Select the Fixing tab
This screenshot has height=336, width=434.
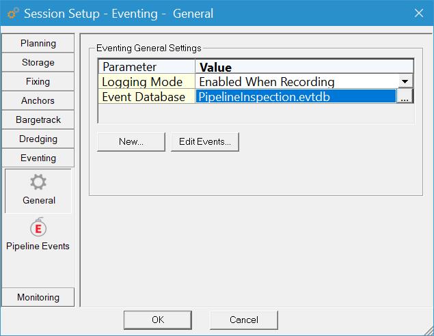38,81
